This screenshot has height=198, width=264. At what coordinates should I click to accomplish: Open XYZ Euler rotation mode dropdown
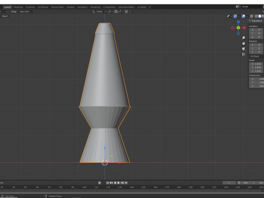click(256, 56)
